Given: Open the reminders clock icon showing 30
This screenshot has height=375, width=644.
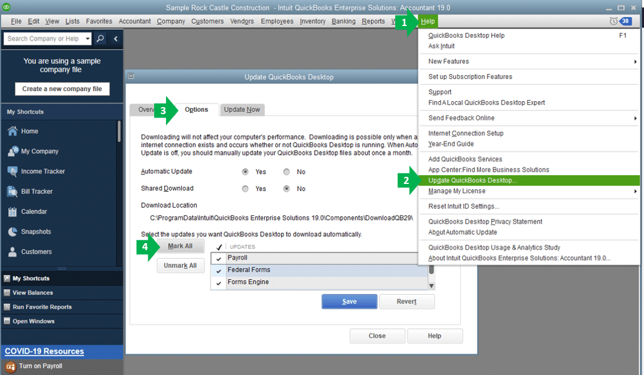Looking at the screenshot, I should 613,21.
